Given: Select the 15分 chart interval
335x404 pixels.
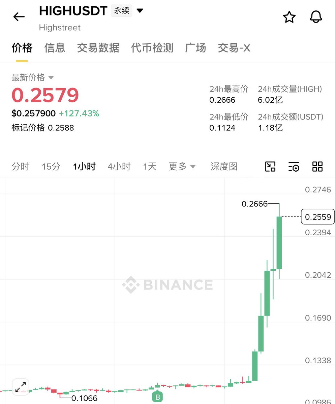Looking at the screenshot, I should [51, 166].
